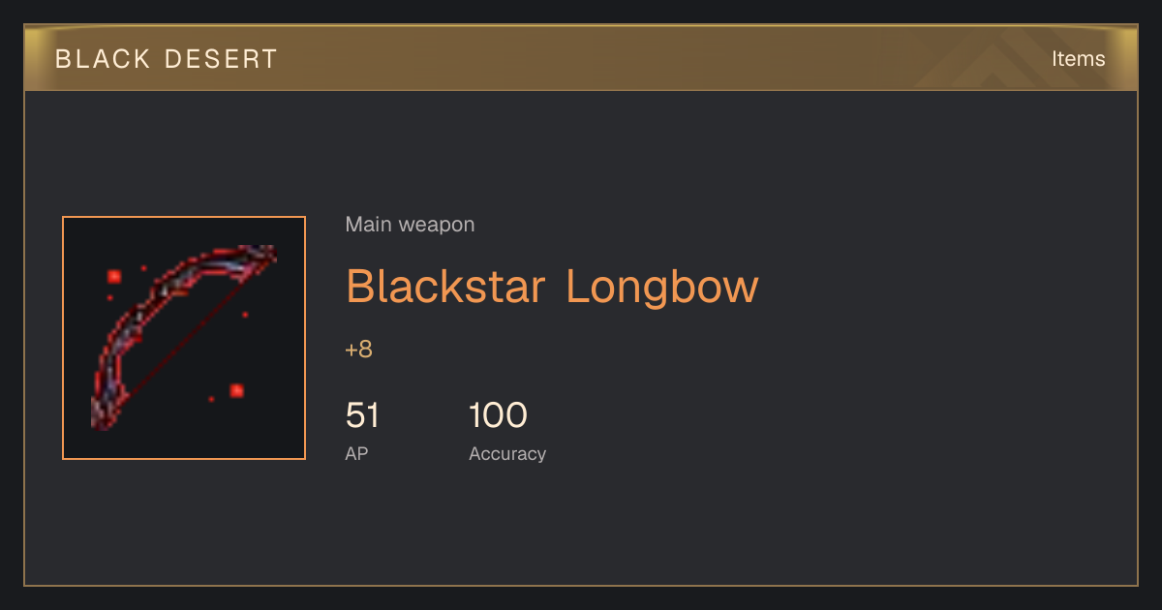The width and height of the screenshot is (1162, 610).
Task: Select the Accuracy stat label
Action: coord(507,453)
